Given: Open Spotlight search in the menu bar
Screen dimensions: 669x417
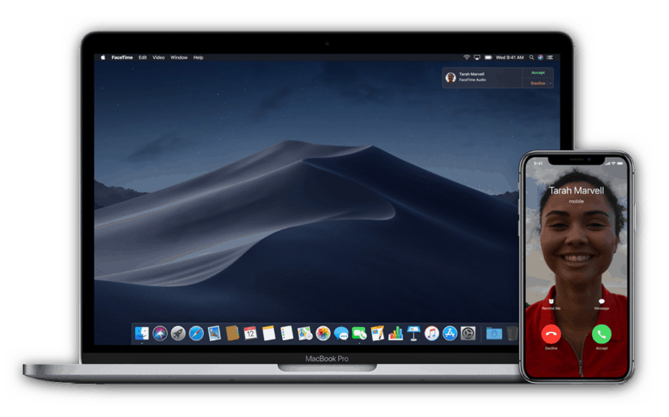Looking at the screenshot, I should coord(531,57).
